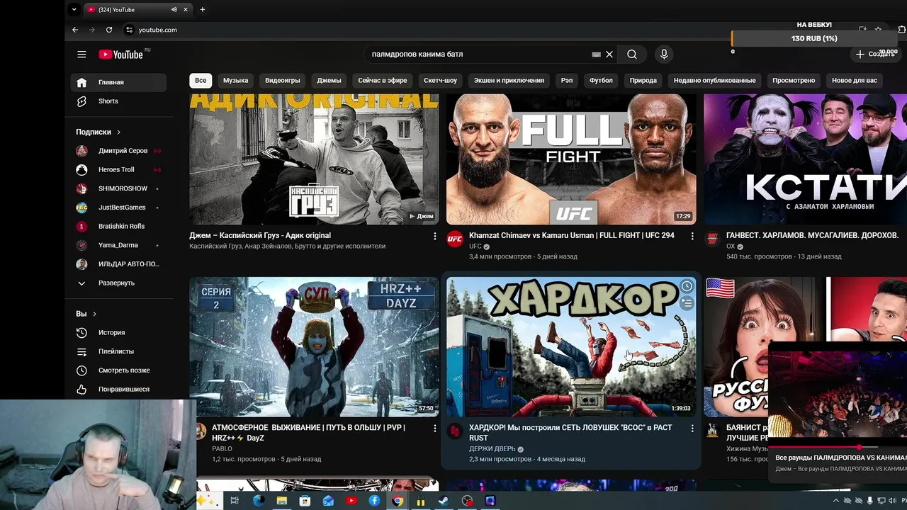Open the Khamzat Chimaev vs Kamaru Usman title

[x=572, y=235]
